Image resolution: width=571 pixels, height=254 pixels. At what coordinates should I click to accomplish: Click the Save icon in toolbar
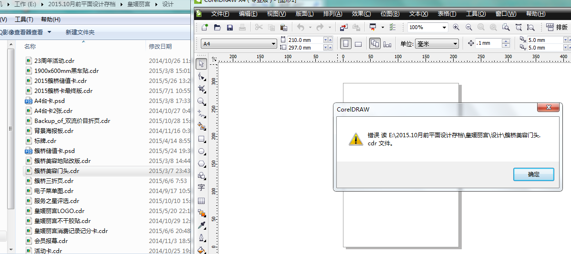[229, 28]
